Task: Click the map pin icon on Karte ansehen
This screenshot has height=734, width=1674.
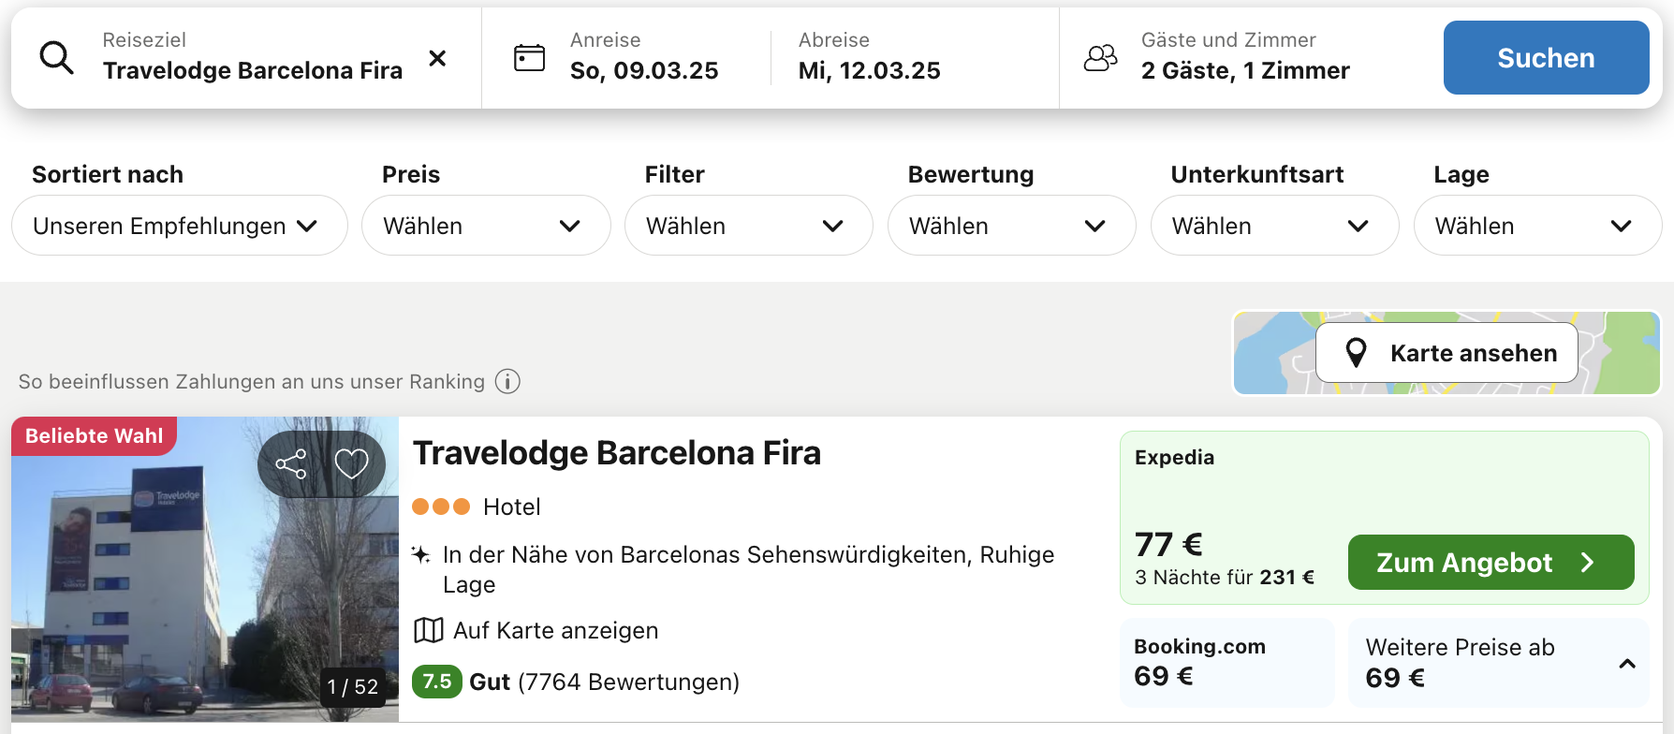Action: coord(1356,353)
